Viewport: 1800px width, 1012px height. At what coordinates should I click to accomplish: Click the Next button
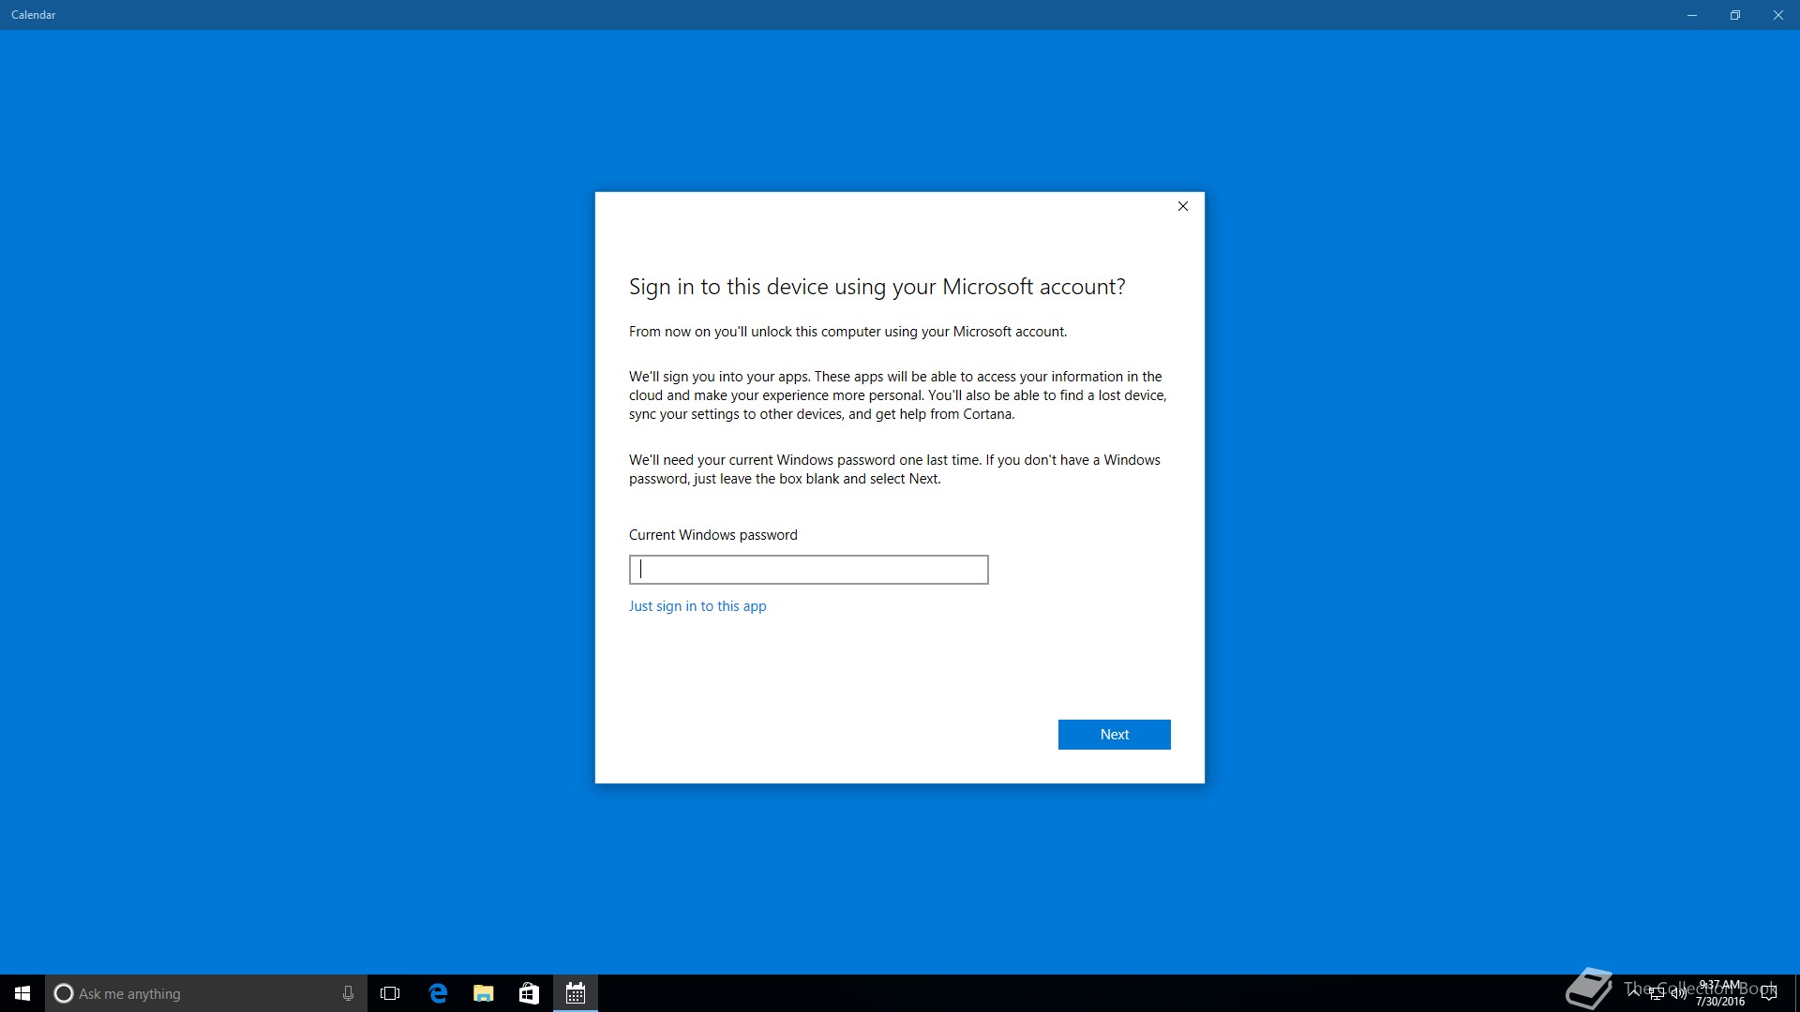click(1114, 735)
